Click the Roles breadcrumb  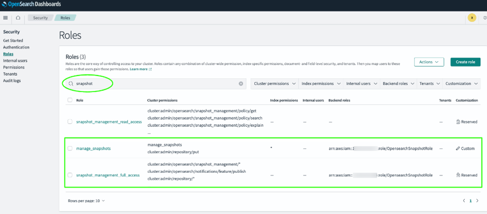[65, 18]
